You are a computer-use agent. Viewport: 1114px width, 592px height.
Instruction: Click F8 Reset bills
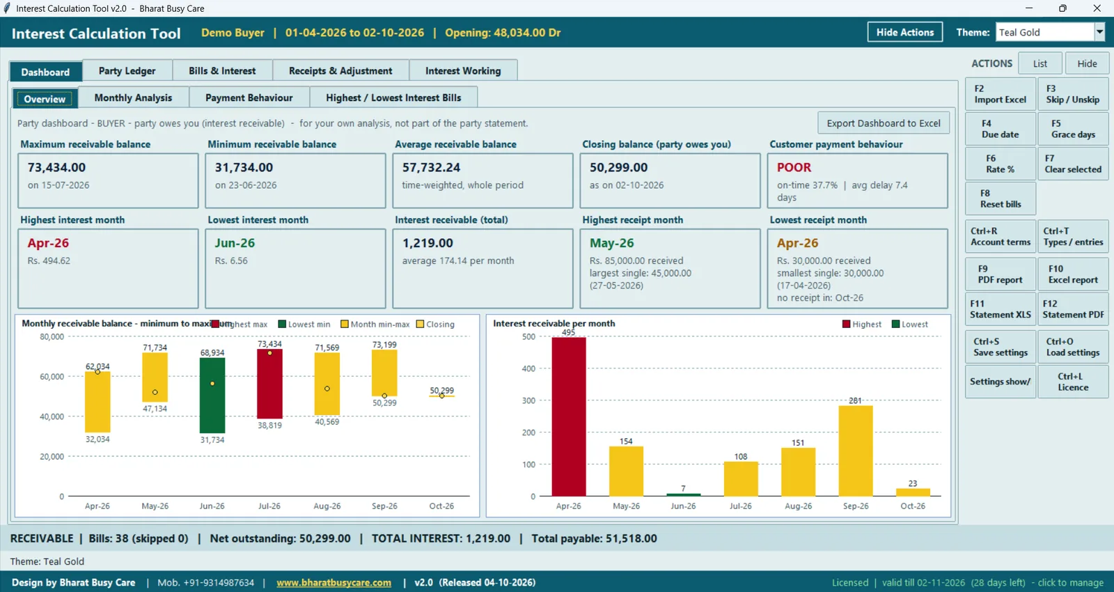coord(1001,198)
